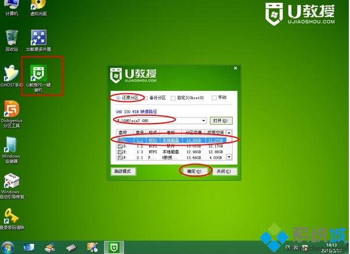Click the E: drive row icon

tap(120, 152)
